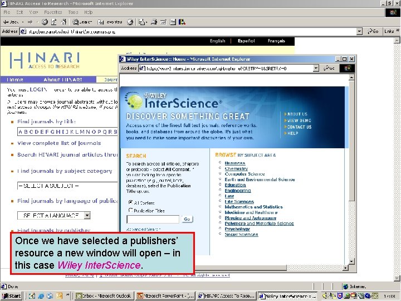Image resolution: width=401 pixels, height=301 pixels.
Task: Open the Tools menu
Action: click(x=73, y=12)
